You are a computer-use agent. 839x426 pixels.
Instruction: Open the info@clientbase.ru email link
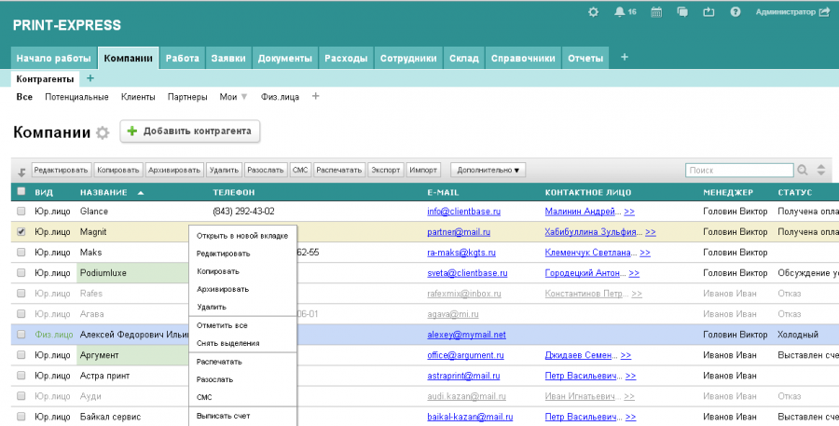pos(464,212)
